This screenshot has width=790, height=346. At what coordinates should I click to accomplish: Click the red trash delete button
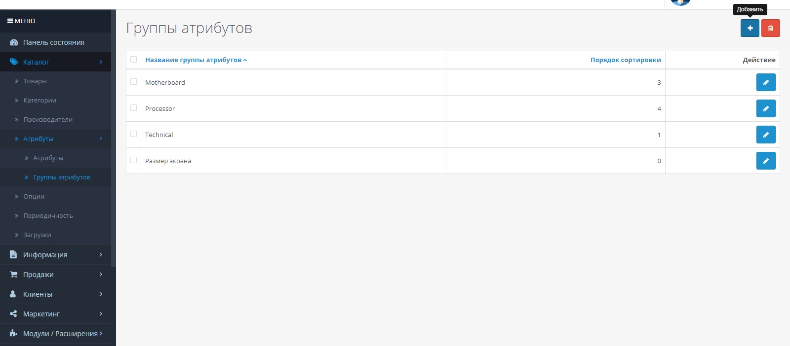tap(770, 28)
